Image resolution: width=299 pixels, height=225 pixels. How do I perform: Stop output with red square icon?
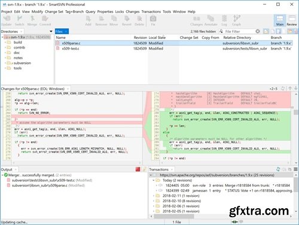[x=138, y=169]
